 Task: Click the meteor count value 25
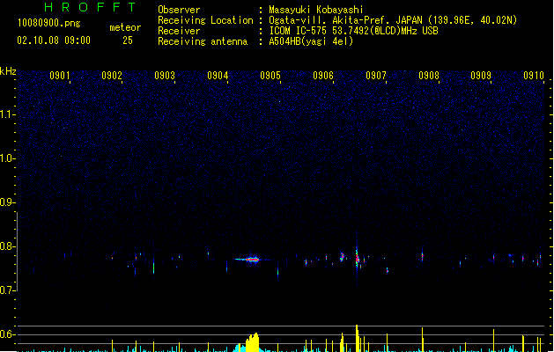128,40
